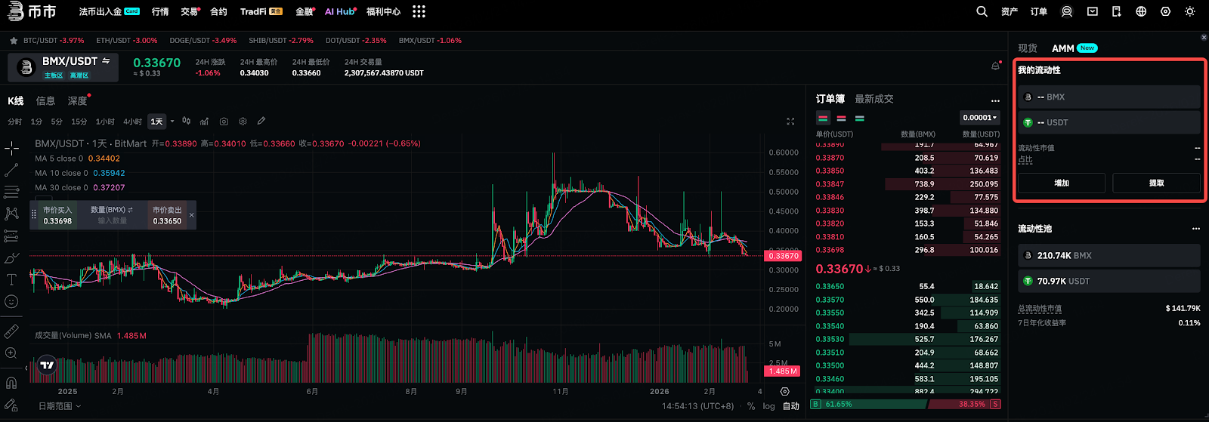
Task: Open customer support headset icon
Action: (1067, 11)
